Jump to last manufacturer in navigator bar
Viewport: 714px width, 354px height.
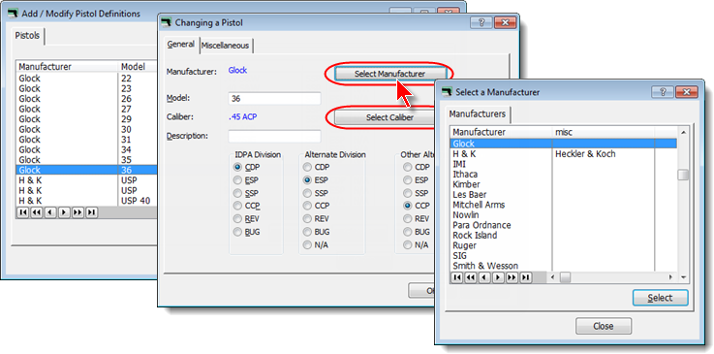coord(526,277)
